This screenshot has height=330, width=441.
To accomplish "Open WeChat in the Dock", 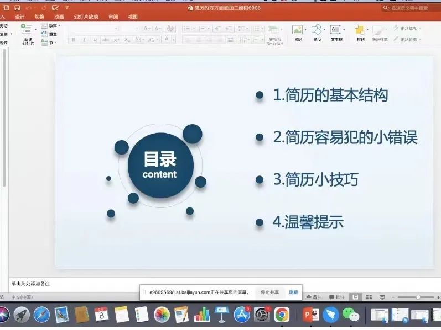I will tap(350, 315).
